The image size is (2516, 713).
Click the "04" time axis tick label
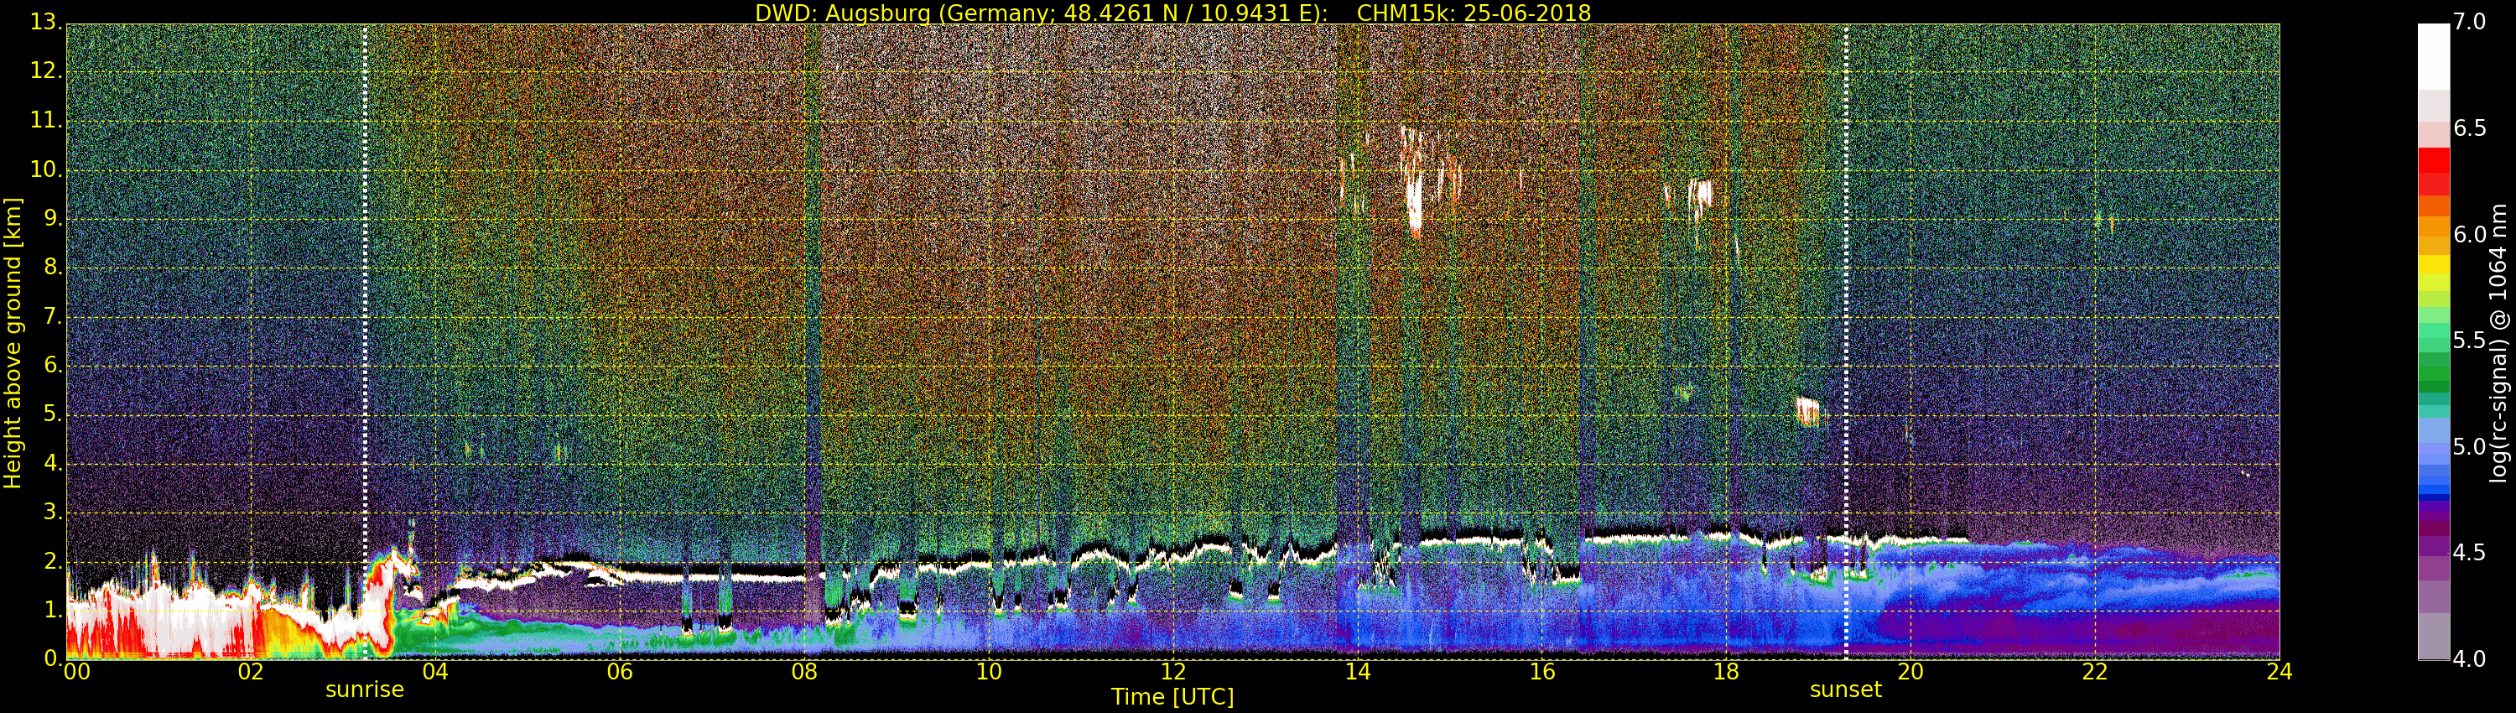434,671
